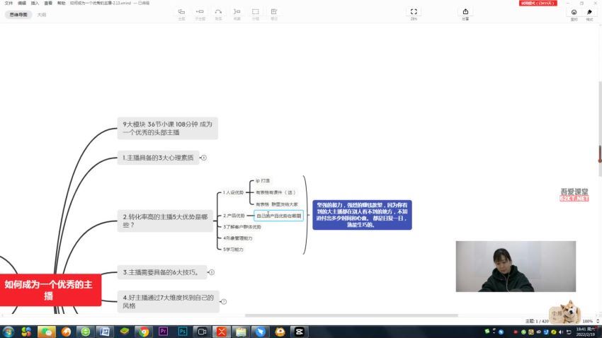Image resolution: width=602 pixels, height=338 pixels.
Task: Open the Icon/sticker (图标) panel
Action: point(574,13)
